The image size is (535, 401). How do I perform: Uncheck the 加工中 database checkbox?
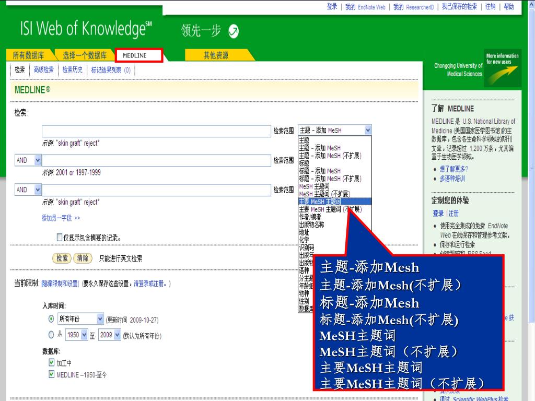tap(52, 362)
